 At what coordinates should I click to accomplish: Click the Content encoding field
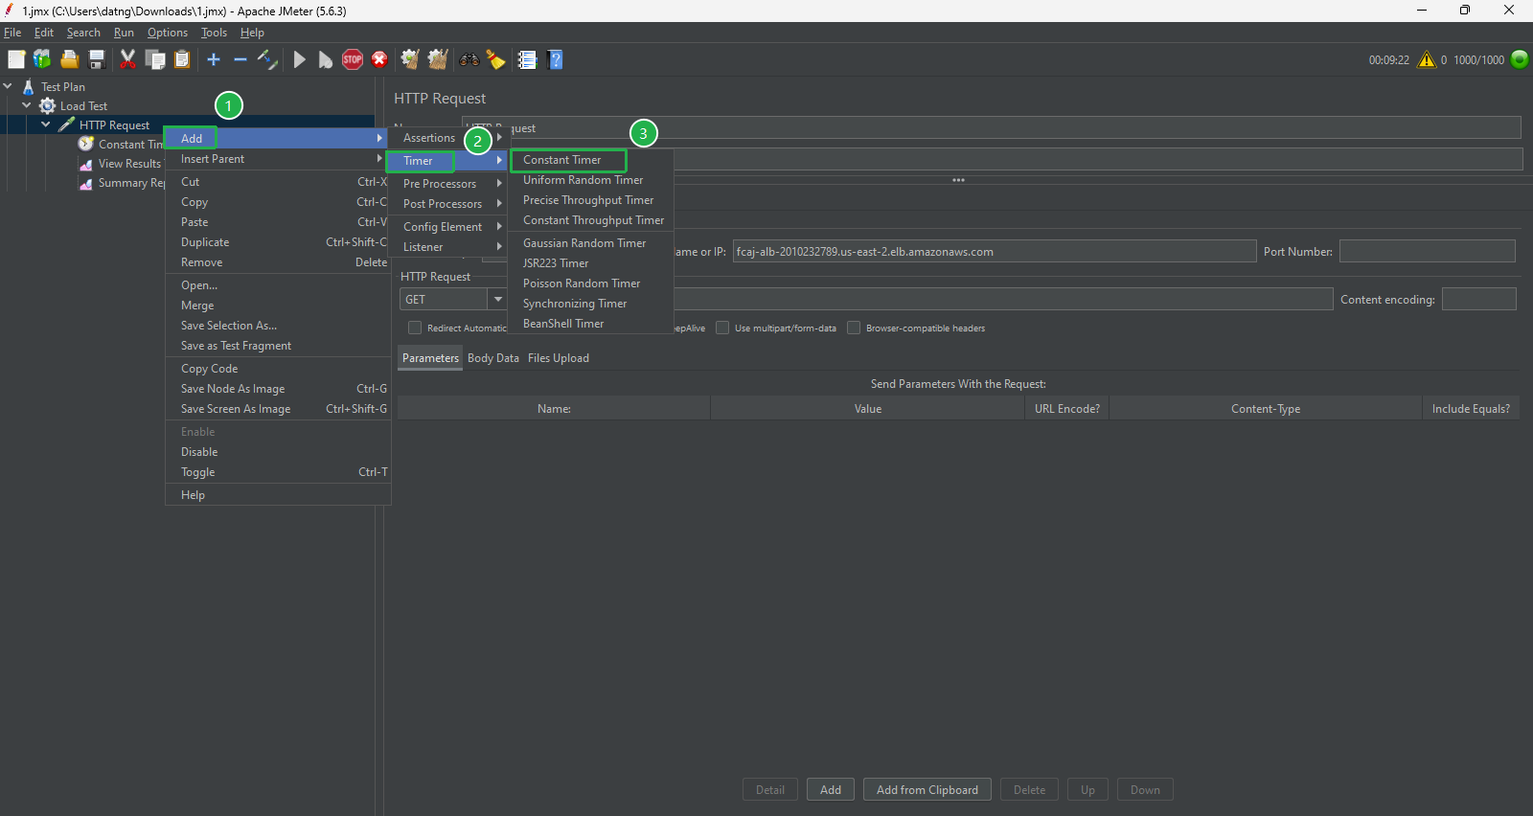(x=1479, y=300)
